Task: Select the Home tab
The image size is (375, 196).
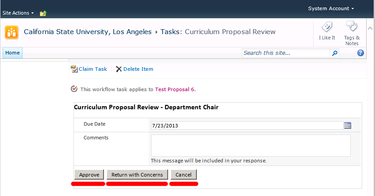Action: (x=12, y=53)
